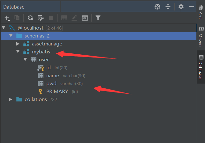
Task: Click the id primary key column icon
Action: click(41, 68)
